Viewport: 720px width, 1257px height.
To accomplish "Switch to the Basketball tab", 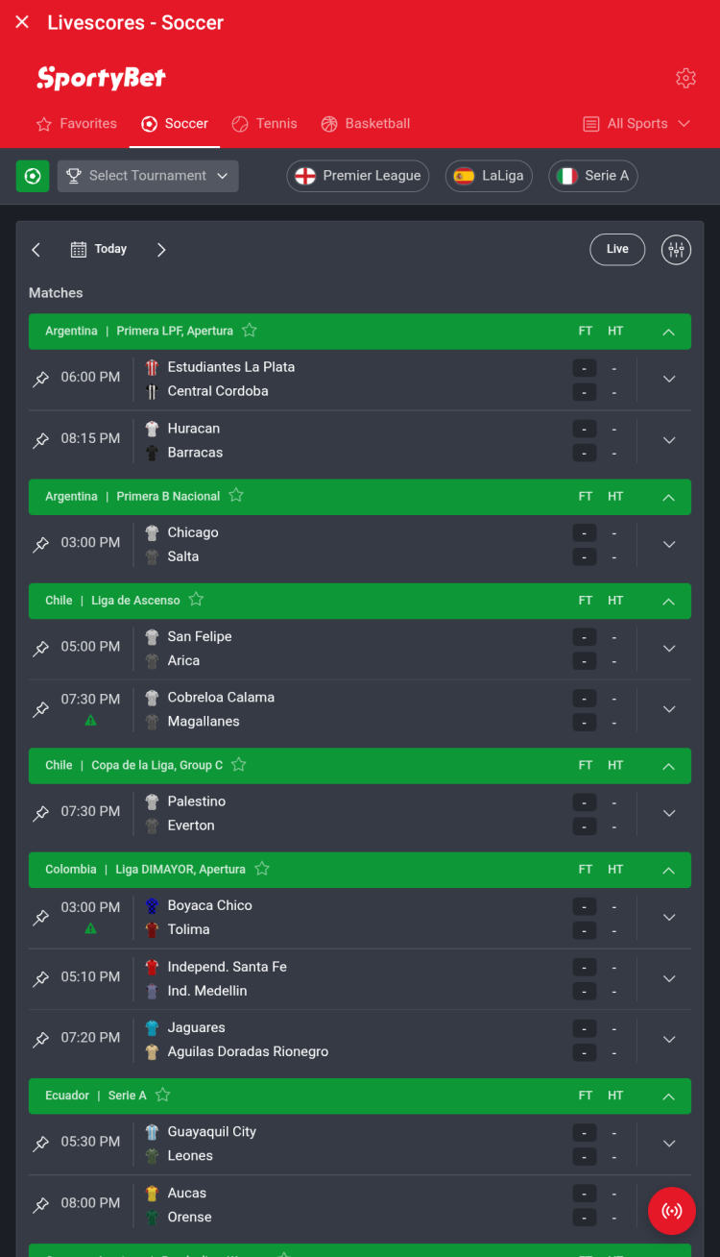I will pyautogui.click(x=366, y=124).
